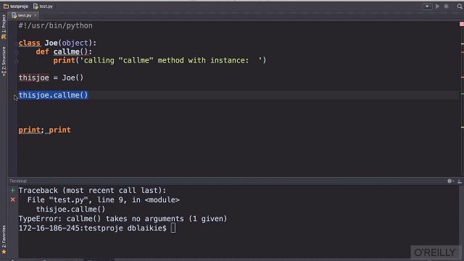Open the 2: Structure tool window
464x261 pixels.
(4, 58)
